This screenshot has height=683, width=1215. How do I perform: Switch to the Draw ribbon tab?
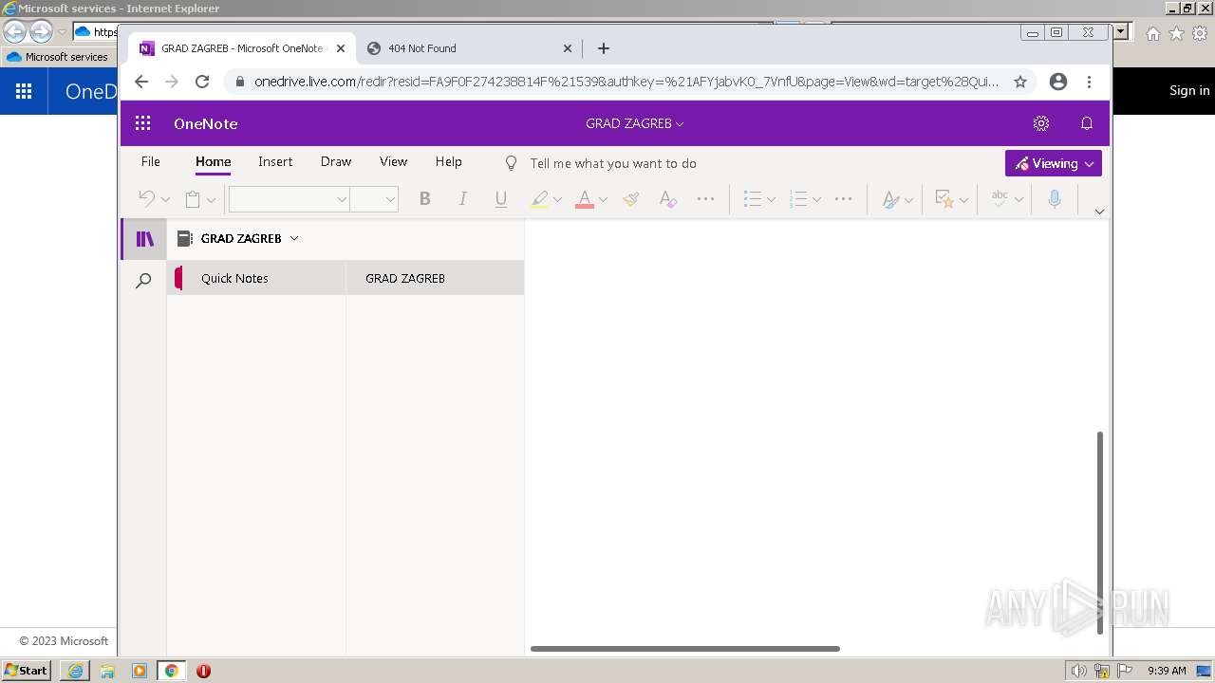pyautogui.click(x=336, y=161)
